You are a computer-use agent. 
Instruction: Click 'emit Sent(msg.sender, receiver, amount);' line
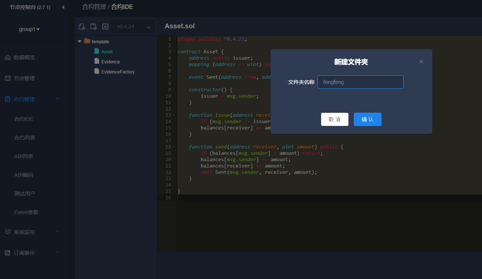tap(259, 172)
